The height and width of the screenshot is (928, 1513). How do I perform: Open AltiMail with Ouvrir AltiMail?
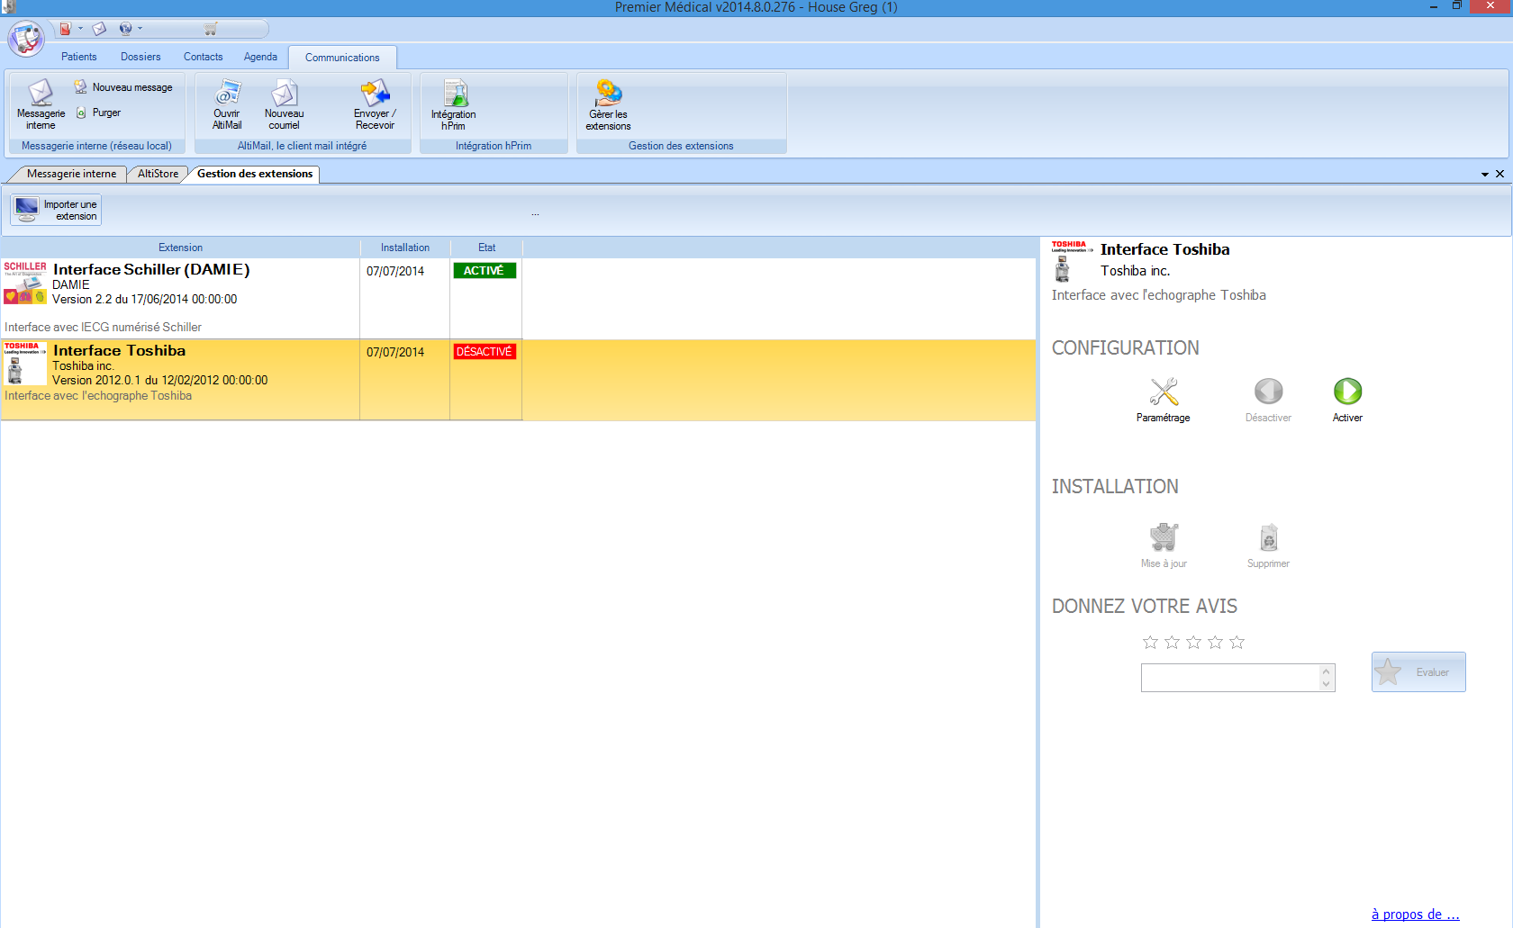(x=227, y=104)
